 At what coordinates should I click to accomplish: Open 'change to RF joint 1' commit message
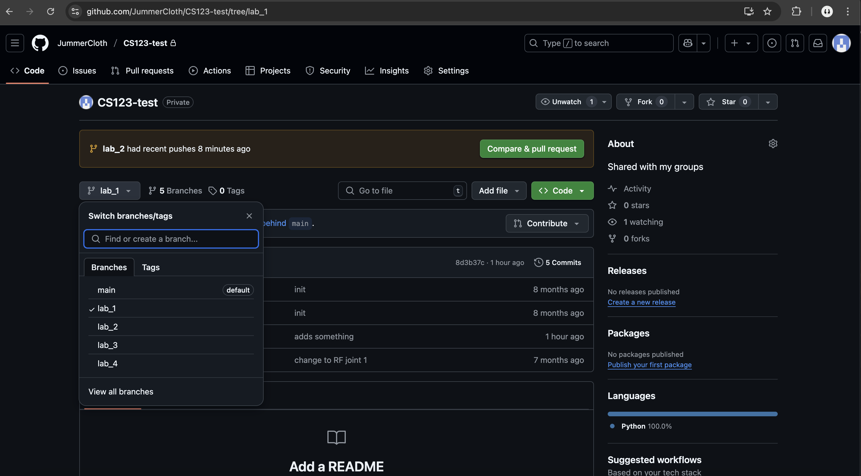[x=331, y=360]
